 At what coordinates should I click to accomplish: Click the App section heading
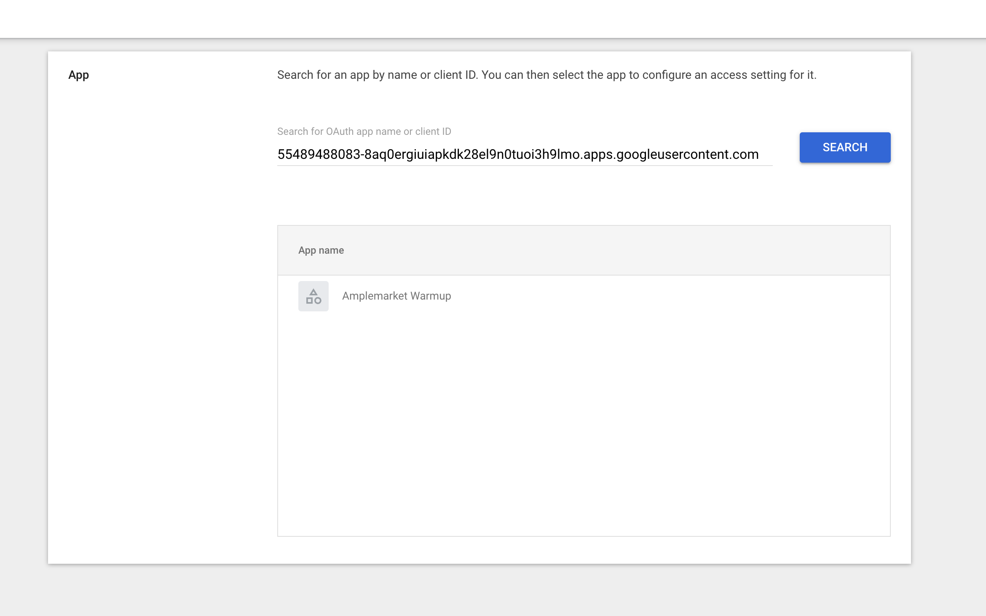coord(78,75)
